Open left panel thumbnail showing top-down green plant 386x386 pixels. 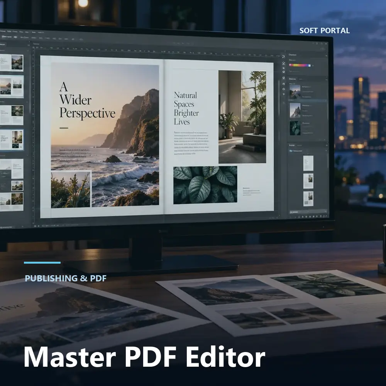point(12,115)
